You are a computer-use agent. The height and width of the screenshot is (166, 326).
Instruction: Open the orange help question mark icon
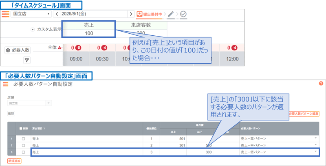(x=321, y=84)
